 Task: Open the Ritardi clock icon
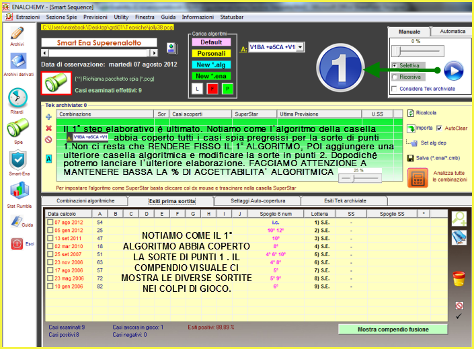point(17,99)
